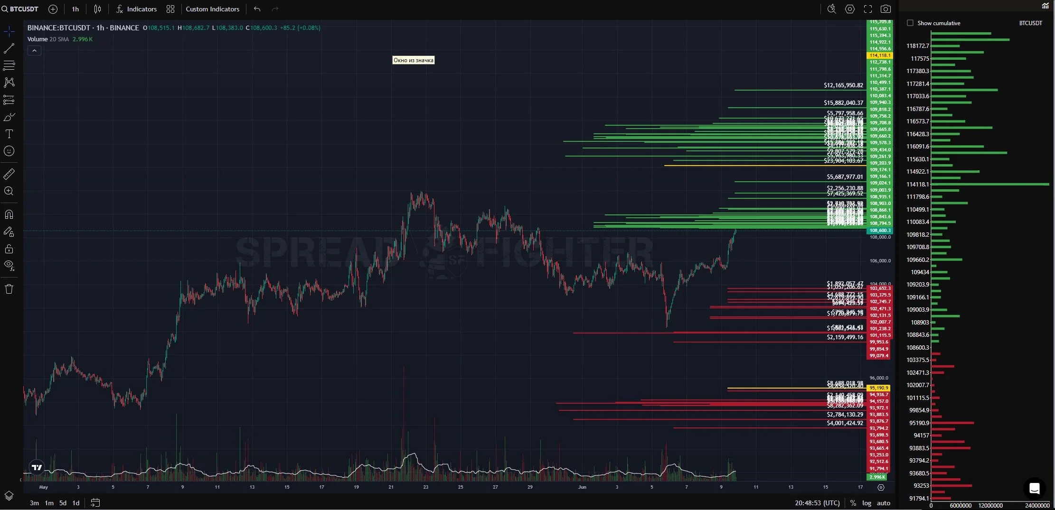Click the BTCUSDT label in order book panel

1030,23
